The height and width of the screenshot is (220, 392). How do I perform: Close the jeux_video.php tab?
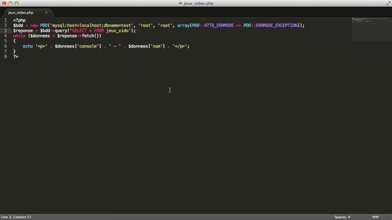(47, 12)
